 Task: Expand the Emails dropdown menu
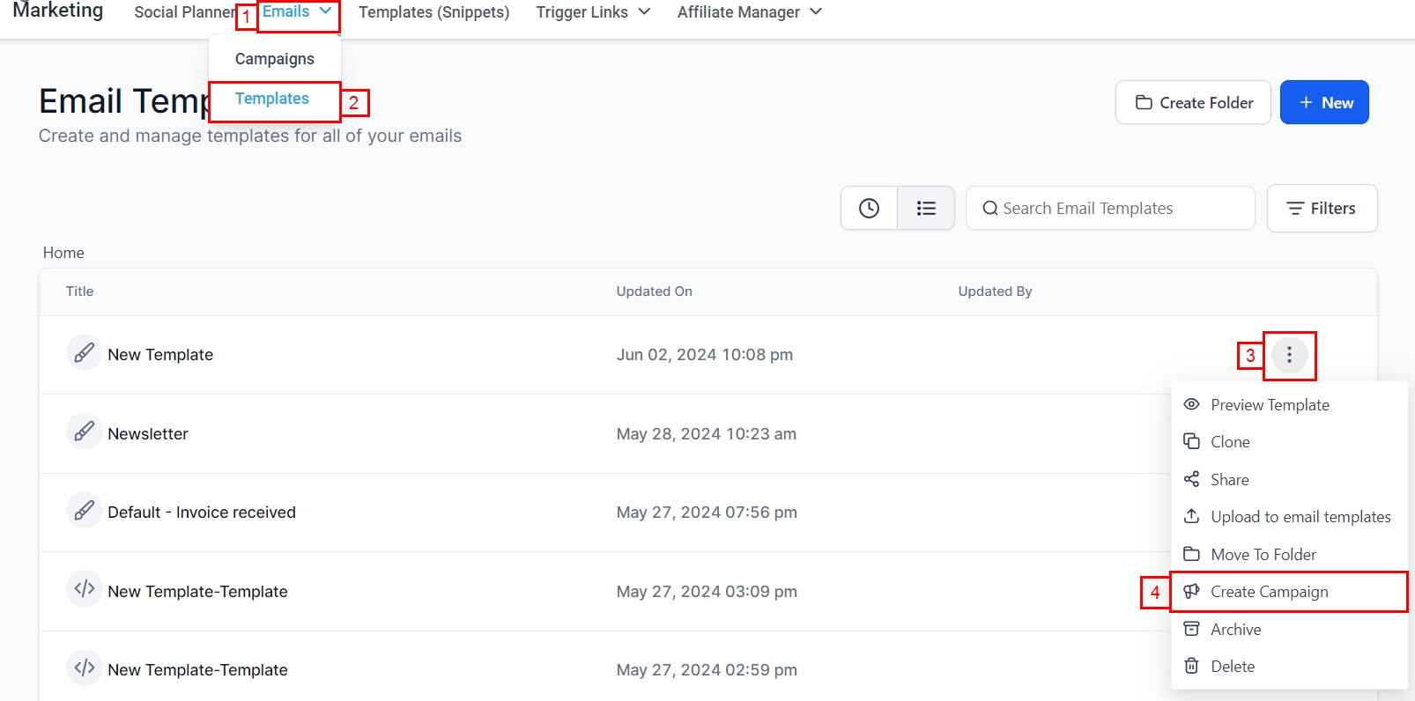(x=297, y=12)
